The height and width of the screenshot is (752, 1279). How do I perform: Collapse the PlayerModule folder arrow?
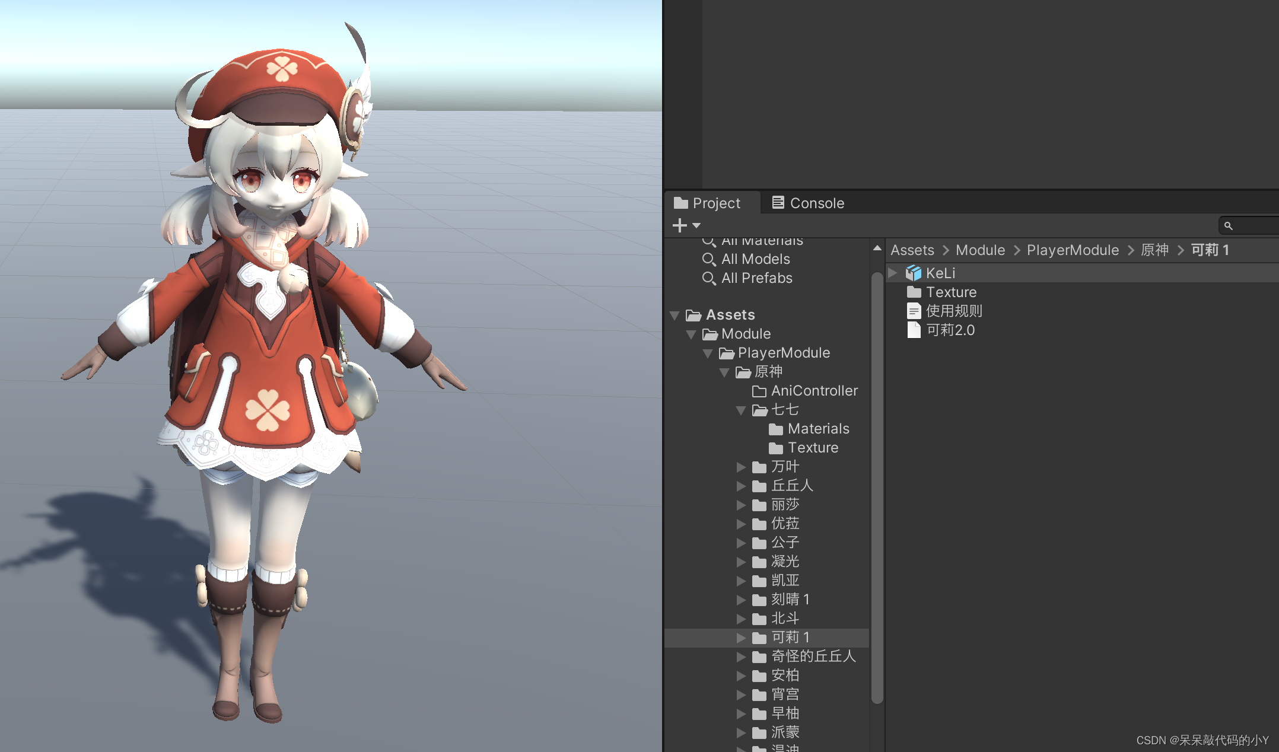pyautogui.click(x=708, y=353)
